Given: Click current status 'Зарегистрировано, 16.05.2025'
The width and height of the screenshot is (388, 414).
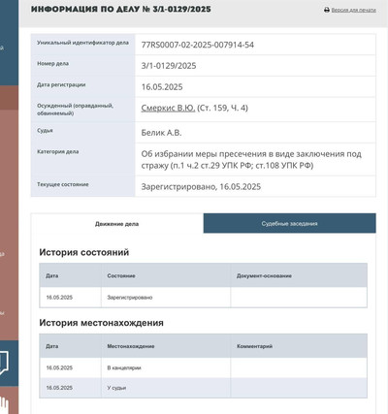Looking at the screenshot, I should click(201, 187).
